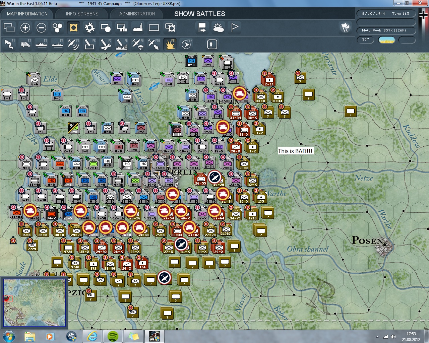
Task: Open Spotify from the Windows taskbar
Action: 113,336
